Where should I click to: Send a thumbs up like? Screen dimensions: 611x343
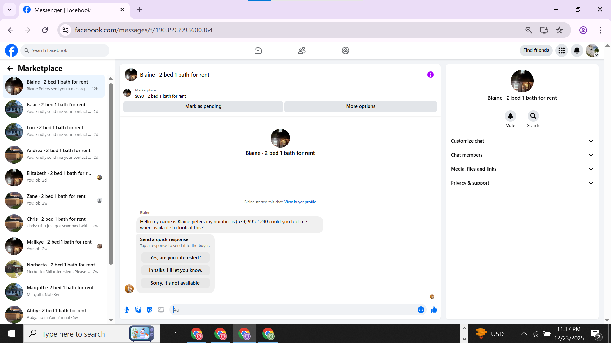coord(433,310)
